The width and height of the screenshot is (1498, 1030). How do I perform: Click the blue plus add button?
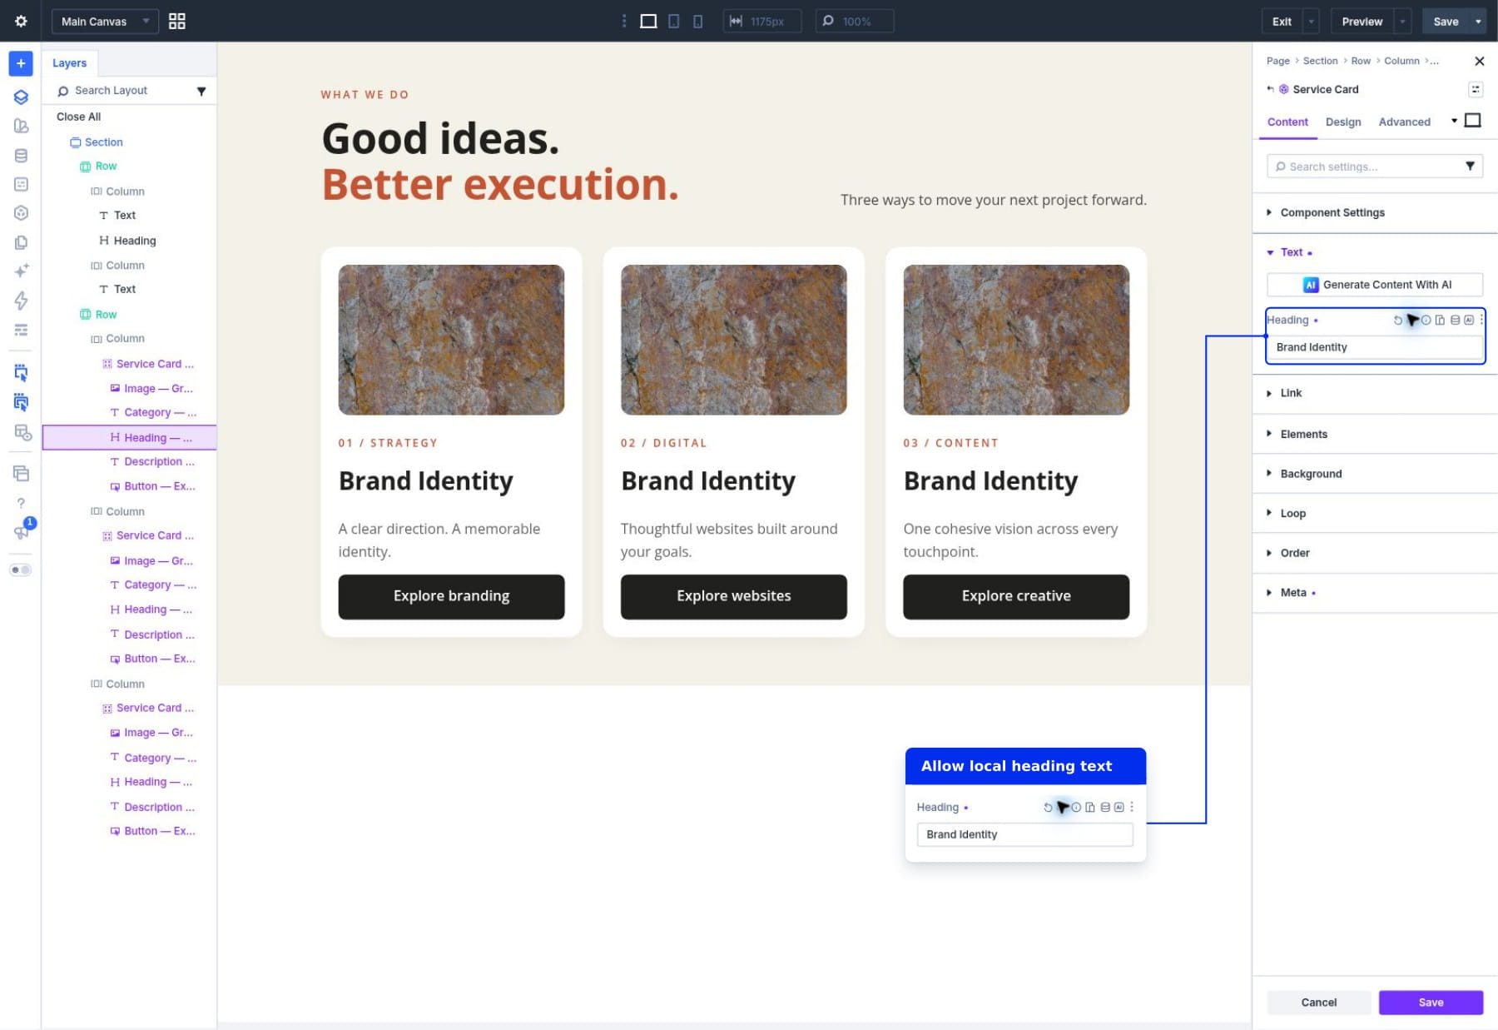(x=21, y=63)
